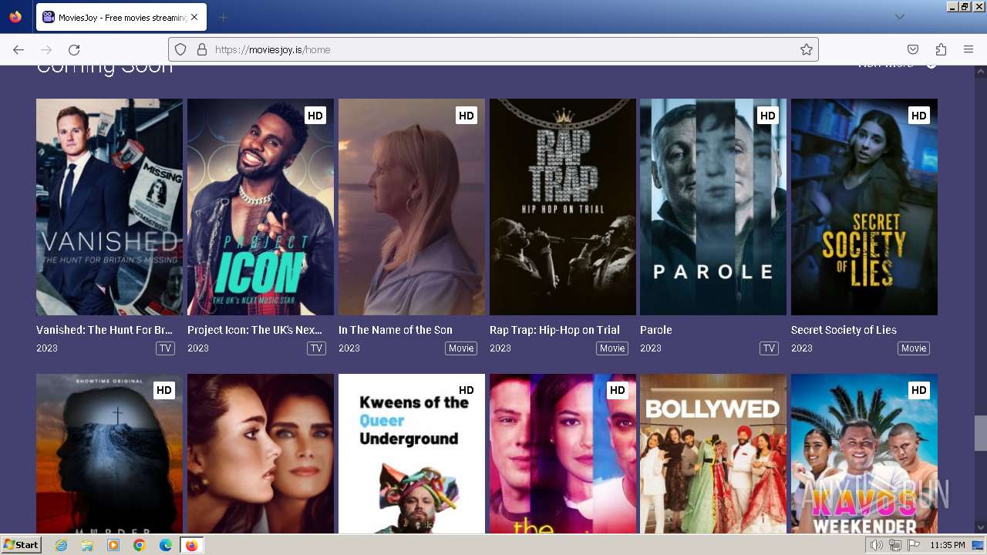Open Vanished poster thumbnail
The width and height of the screenshot is (987, 555).
pyautogui.click(x=109, y=207)
